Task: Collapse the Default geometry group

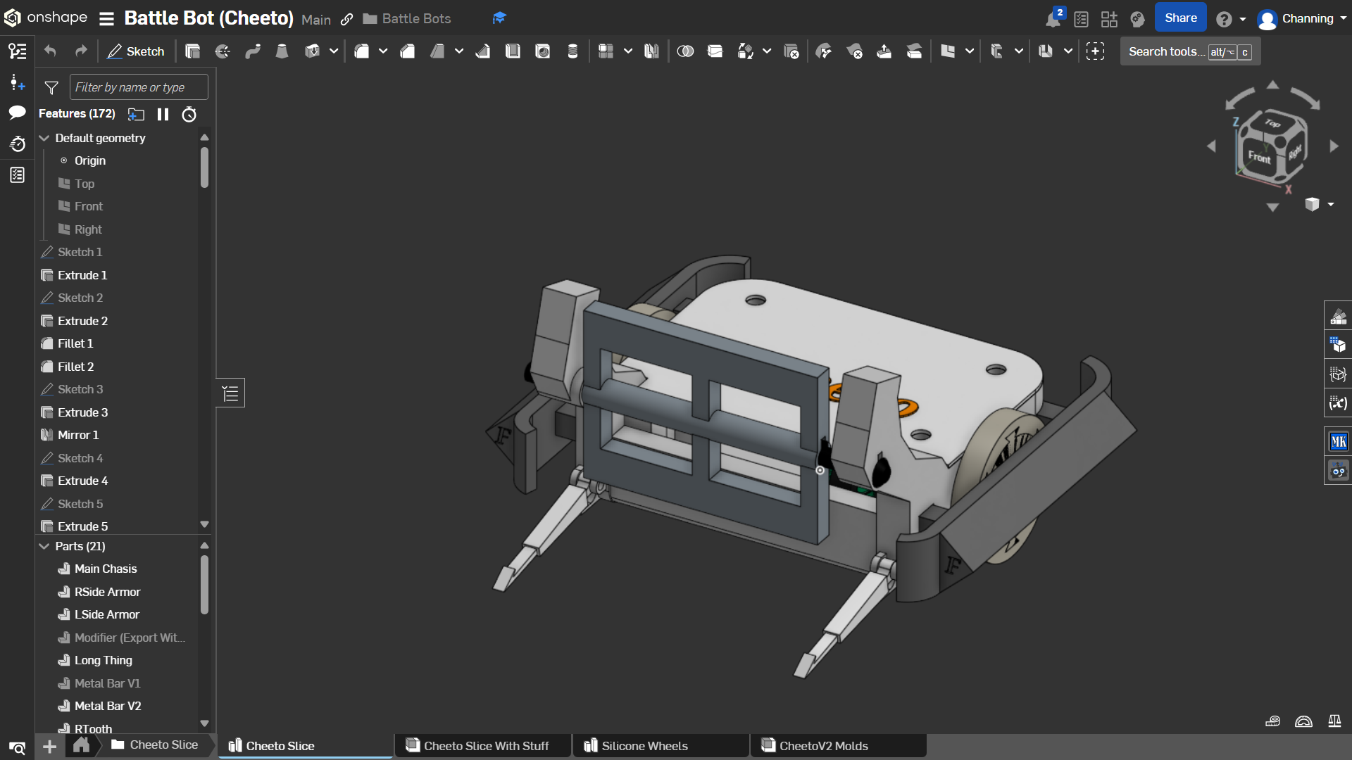Action: coord(44,138)
